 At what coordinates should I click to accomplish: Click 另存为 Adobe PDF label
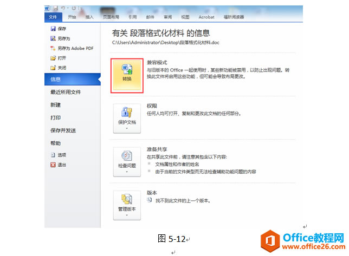click(x=76, y=48)
